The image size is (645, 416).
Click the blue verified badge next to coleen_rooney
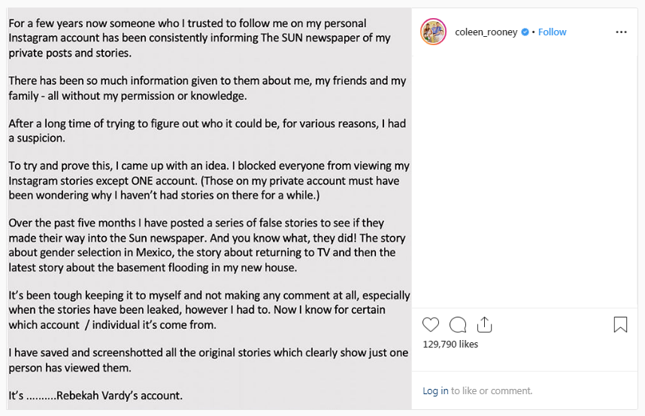tap(525, 32)
